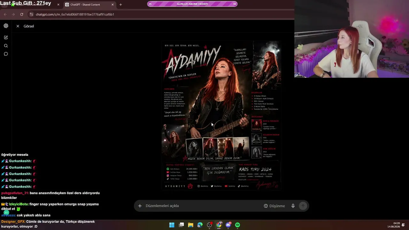Open site info icon beside the URL
The width and height of the screenshot is (409, 230).
click(31, 14)
